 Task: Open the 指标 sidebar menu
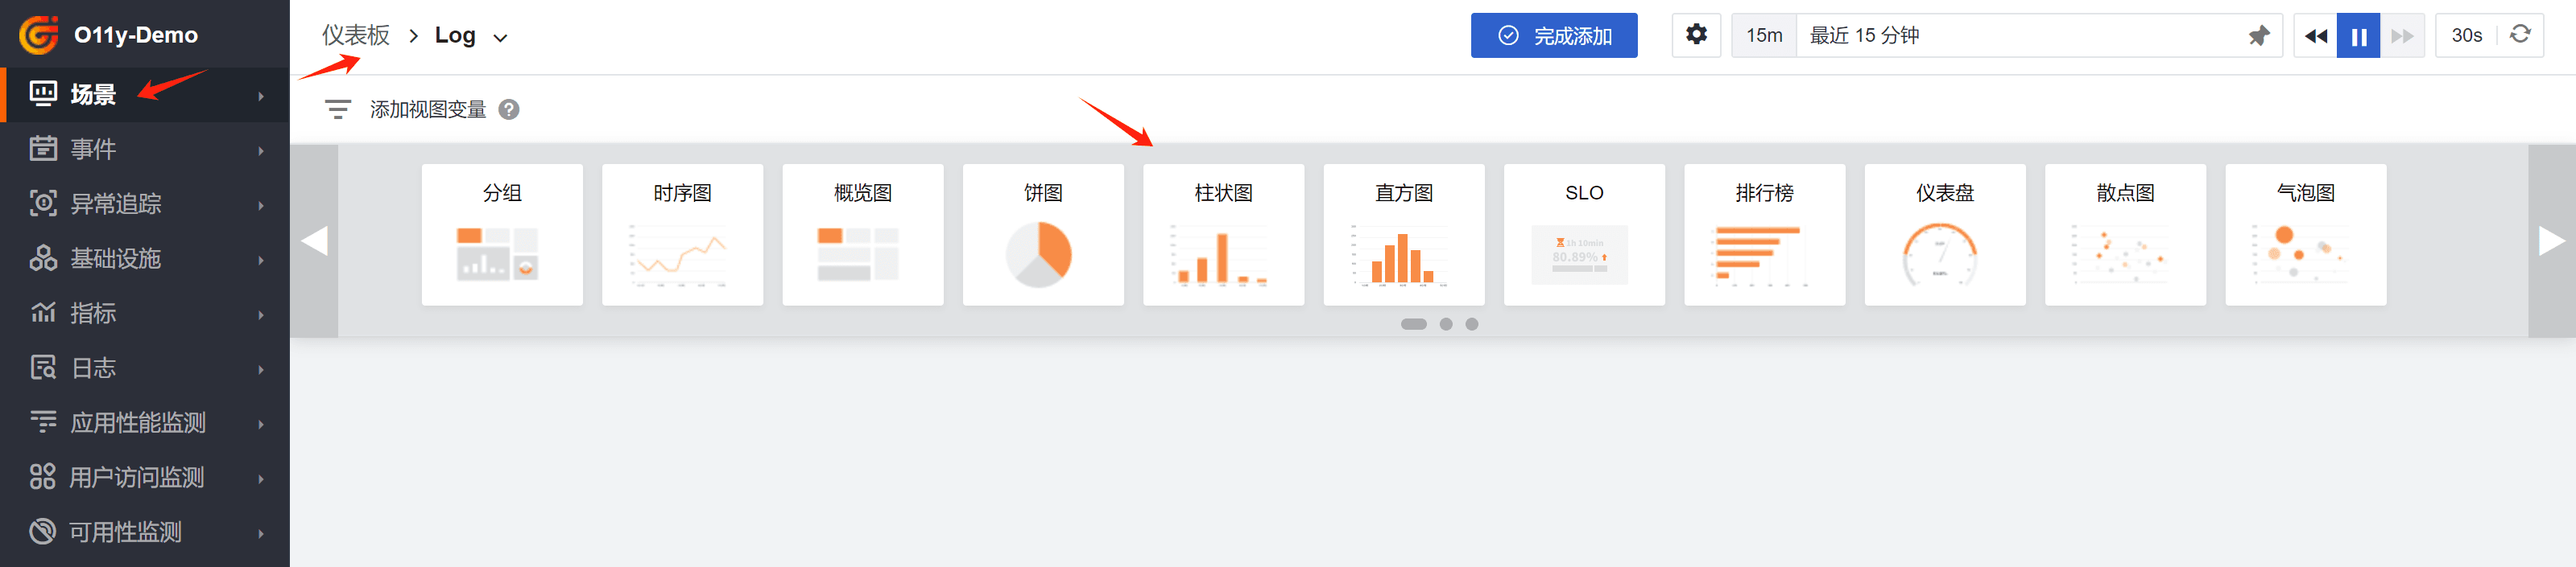pyautogui.click(x=145, y=314)
